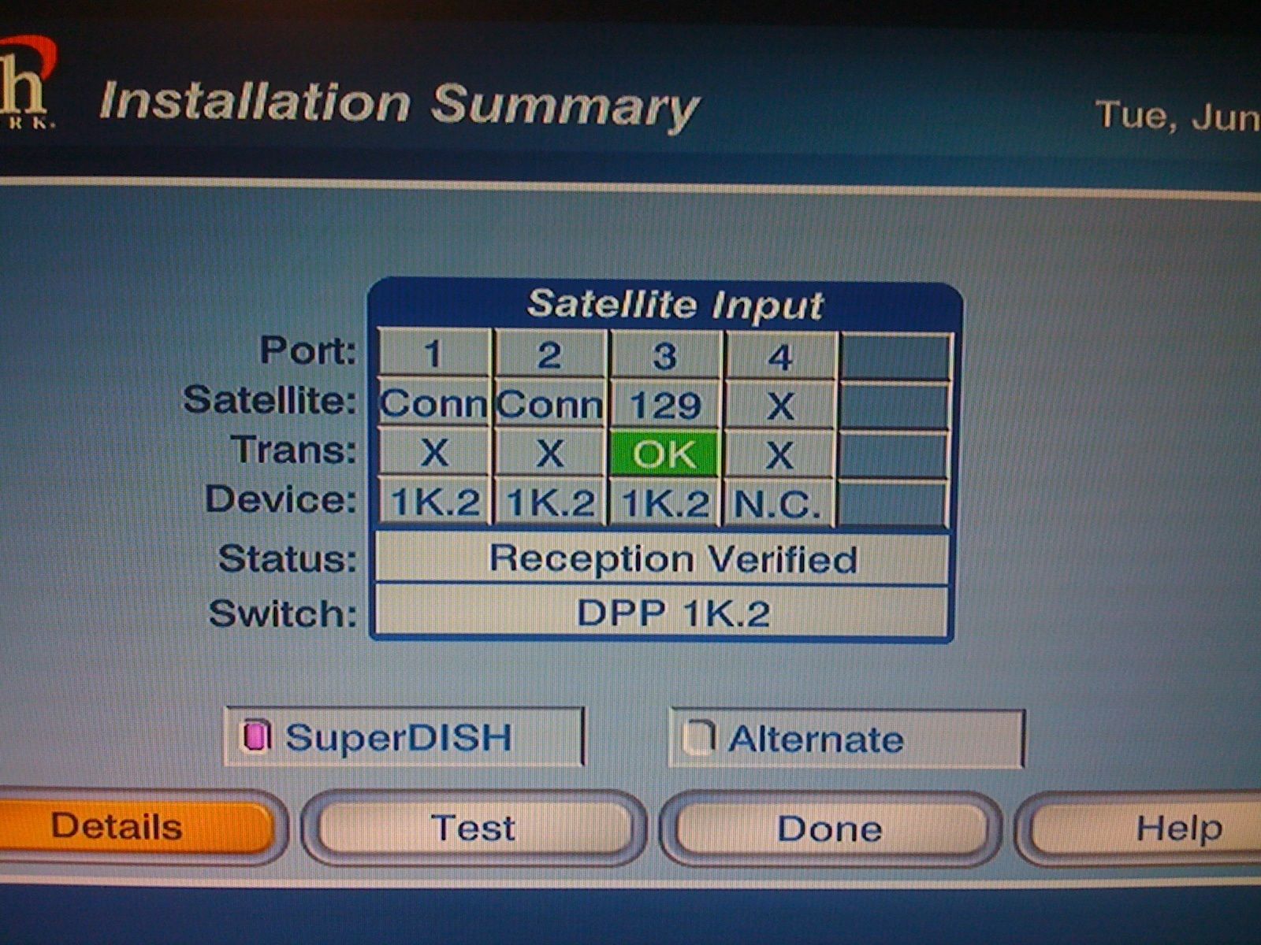This screenshot has width=1261, height=945.
Task: Click the Reception Verified status field
Action: click(661, 558)
